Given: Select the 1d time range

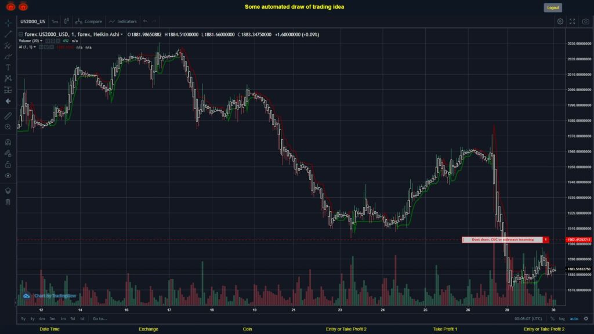Looking at the screenshot, I should 82,319.
